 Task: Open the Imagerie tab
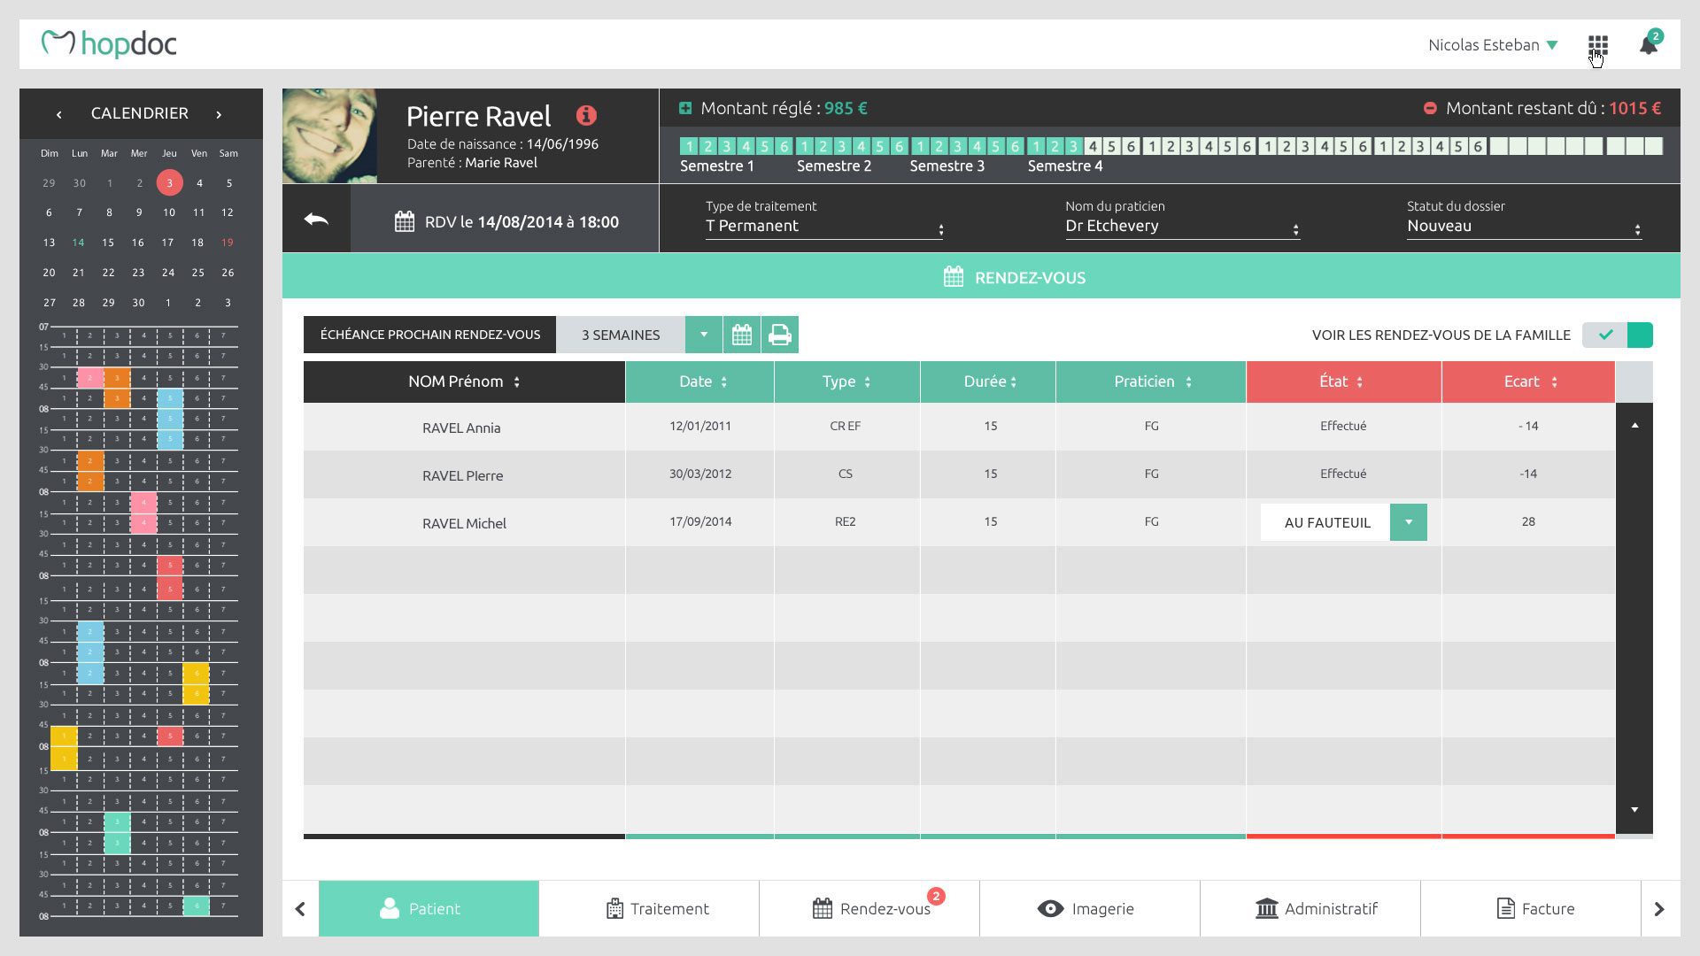coord(1086,908)
